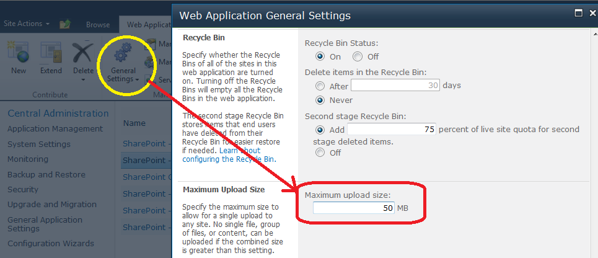The height and width of the screenshot is (258, 598).
Task: Turn second stage Recycle Bin Off
Action: tap(320, 153)
